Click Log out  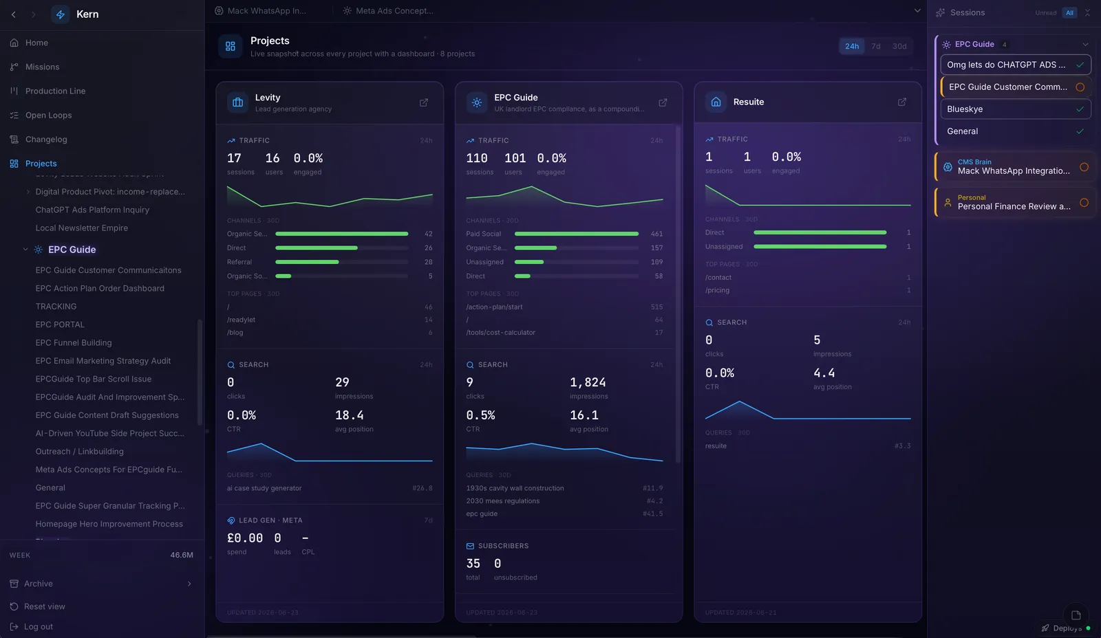point(39,626)
